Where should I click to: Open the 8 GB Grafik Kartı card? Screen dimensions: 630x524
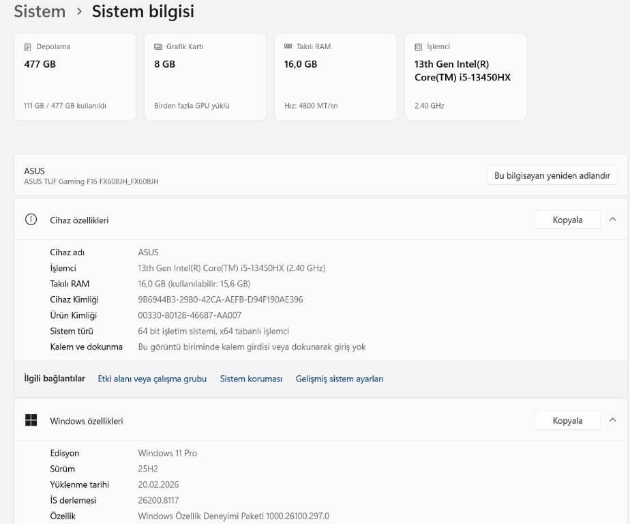point(205,76)
